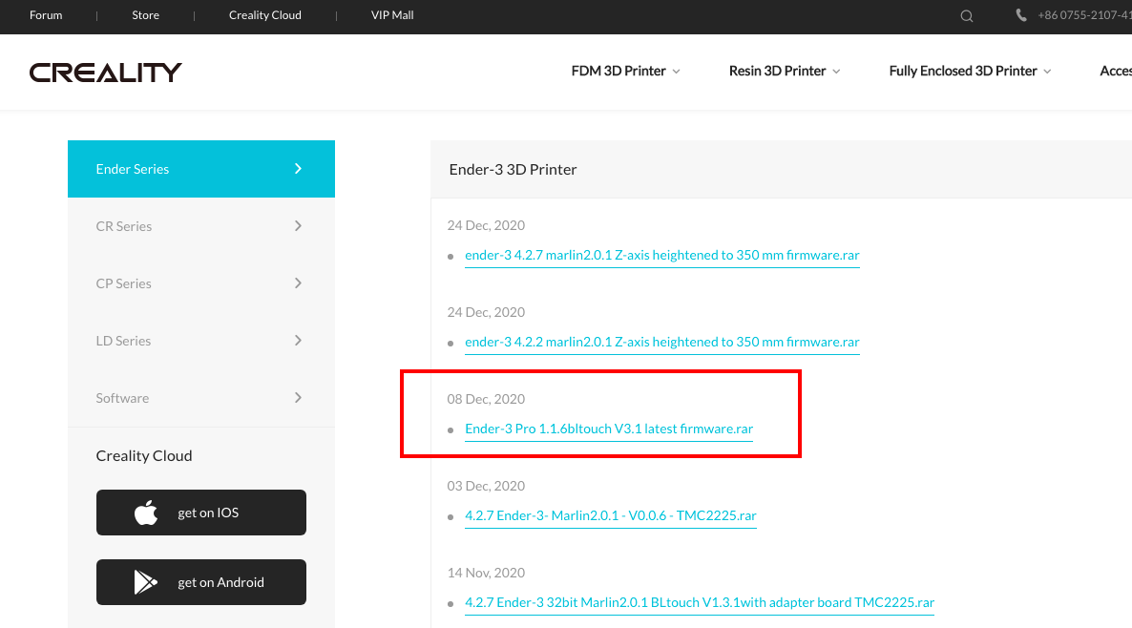This screenshot has width=1132, height=628.
Task: Click the phone handset icon
Action: click(x=1021, y=15)
